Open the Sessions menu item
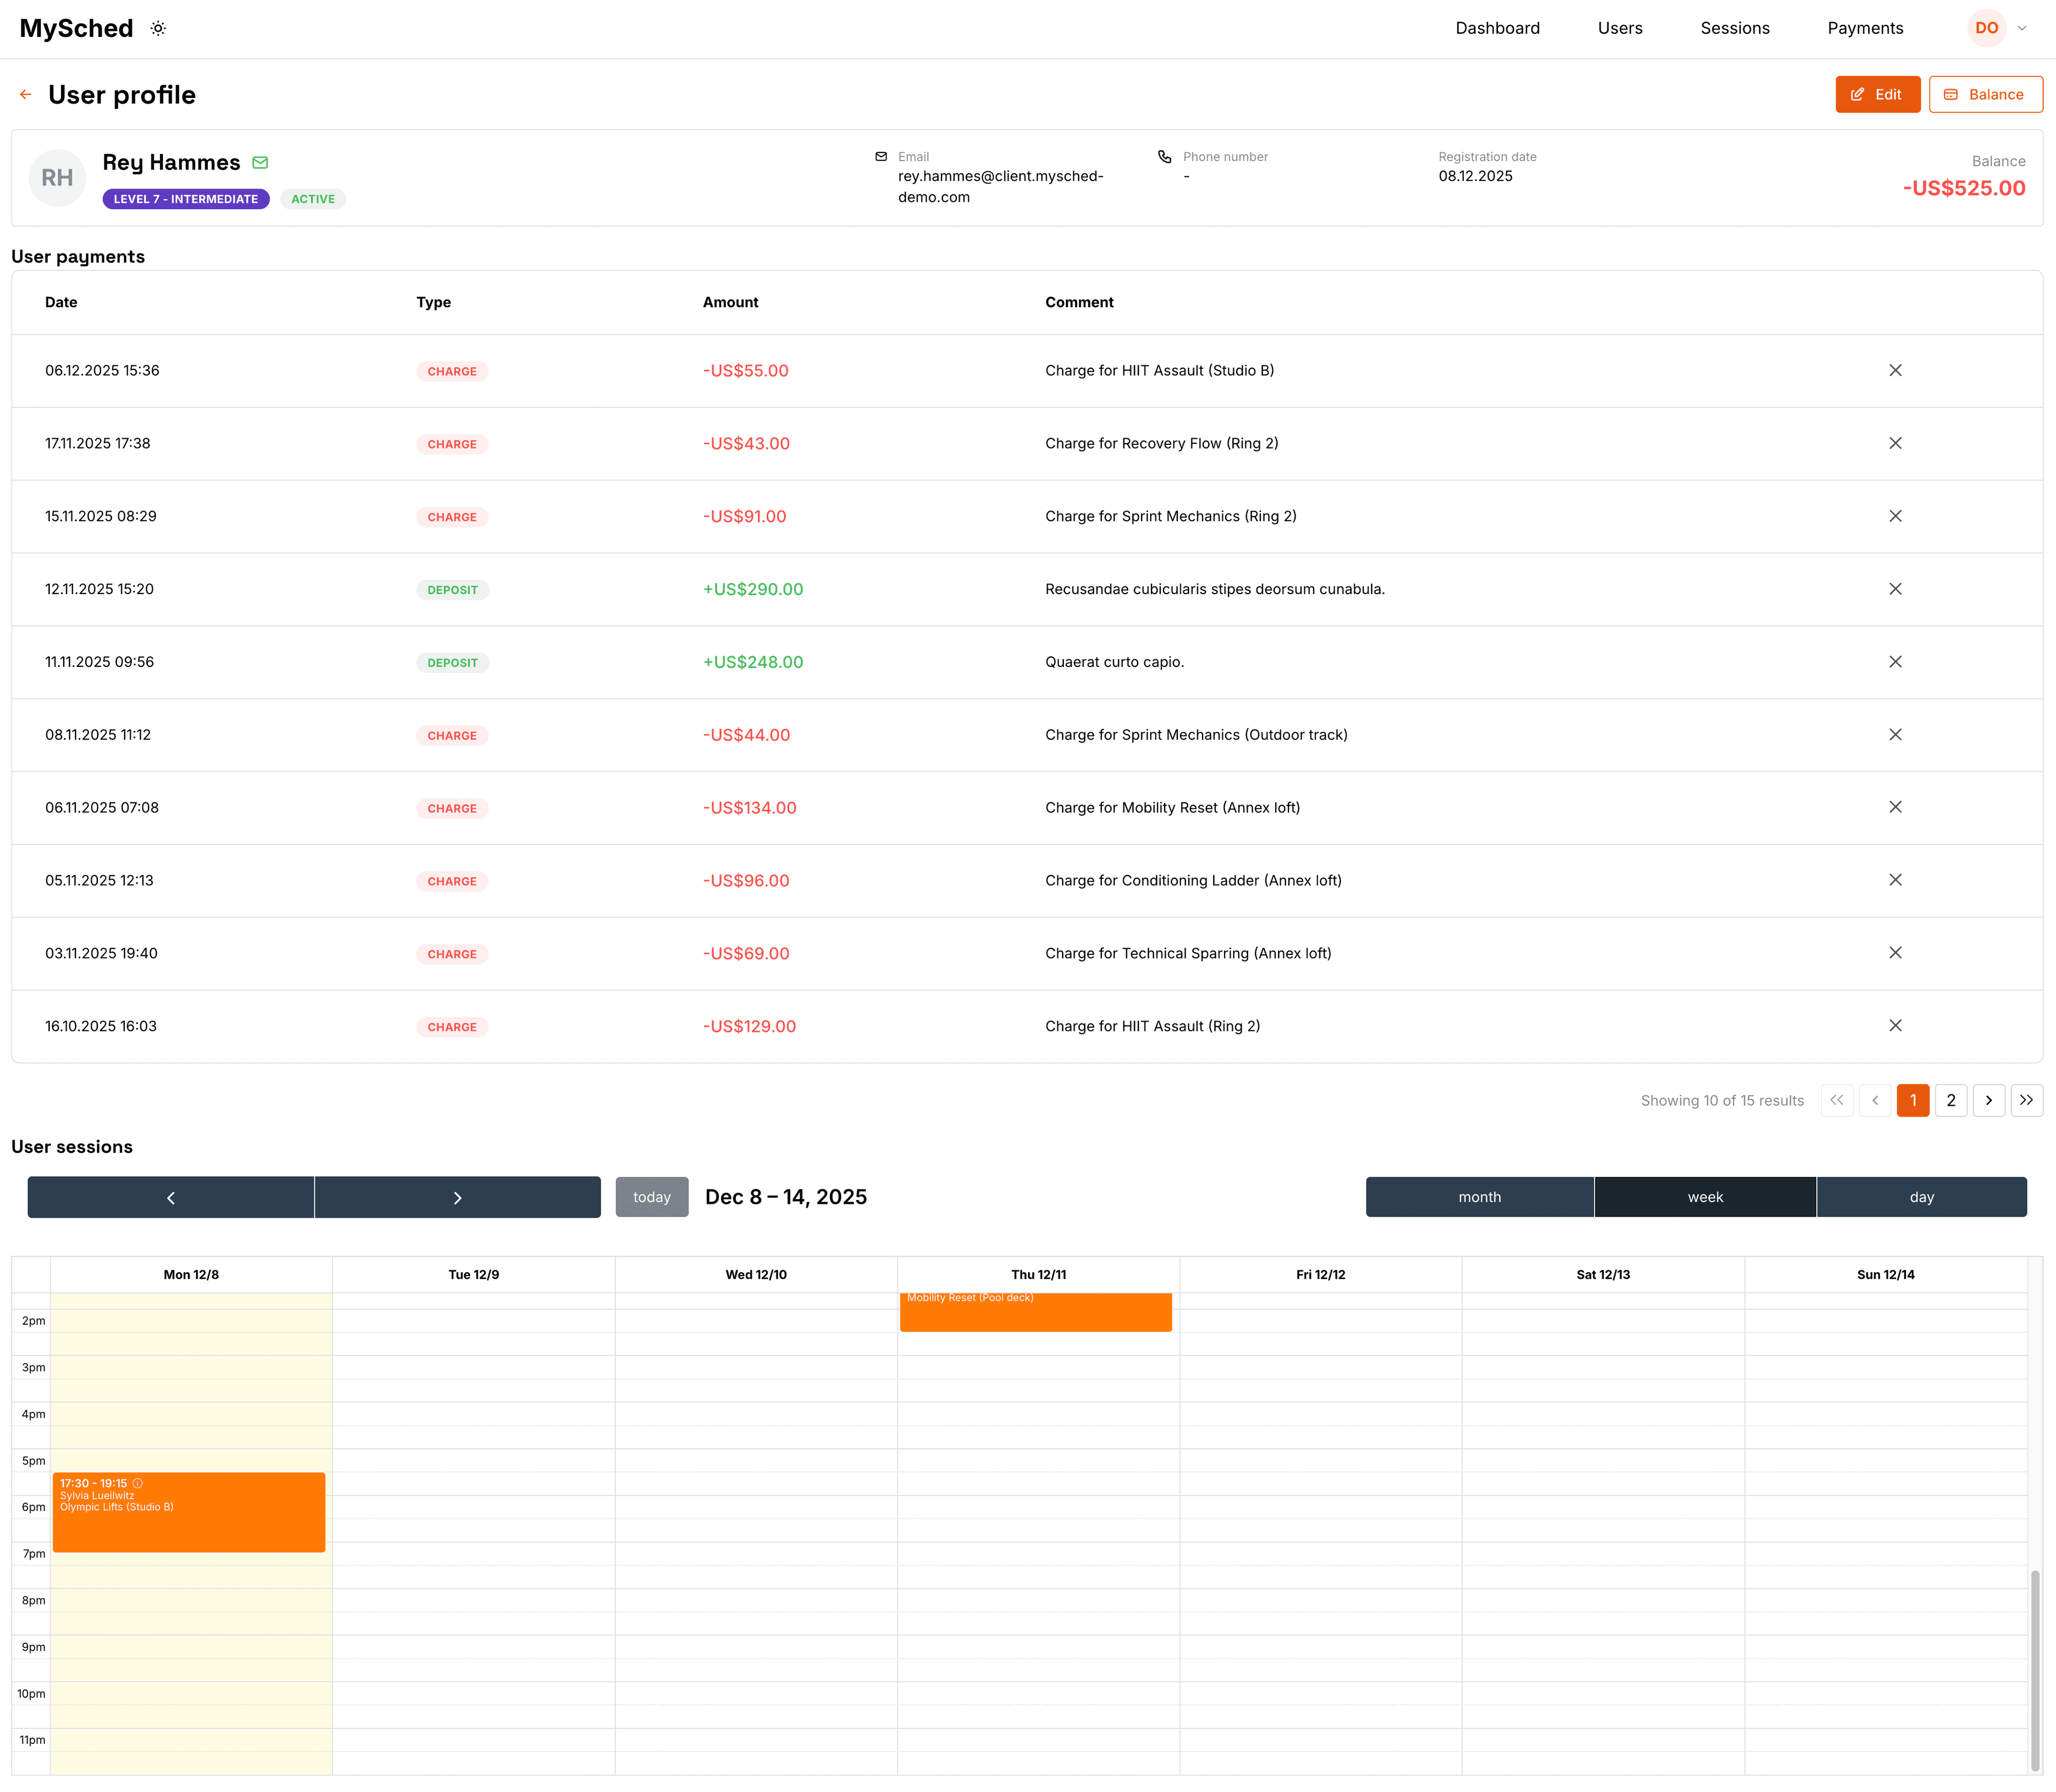Viewport: 2056px width, 1792px height. point(1735,28)
